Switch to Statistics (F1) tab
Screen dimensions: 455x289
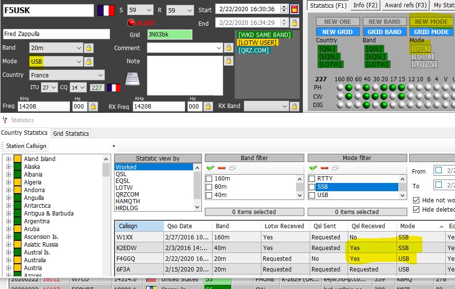coord(329,5)
